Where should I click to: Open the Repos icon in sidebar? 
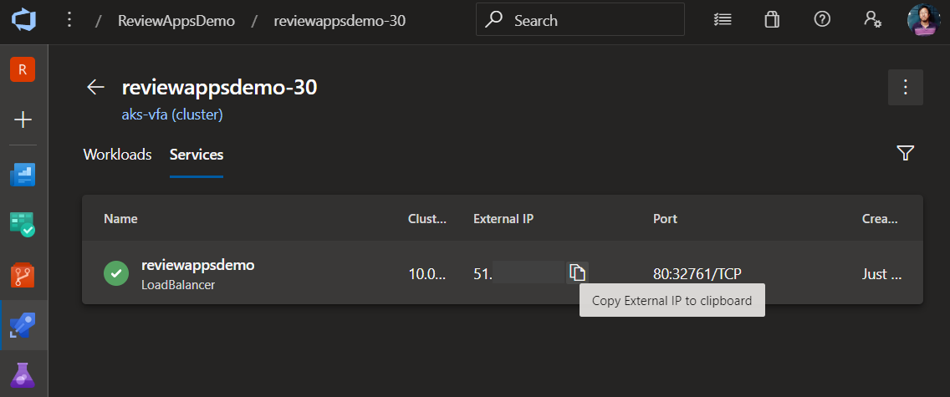pos(23,275)
